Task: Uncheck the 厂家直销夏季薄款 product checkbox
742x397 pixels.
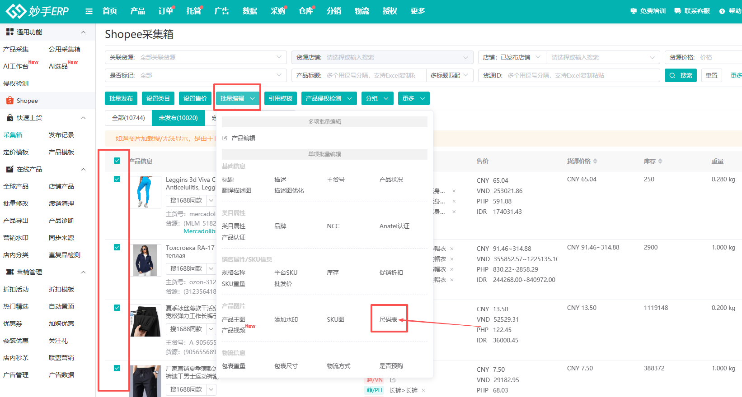Action: coord(117,368)
